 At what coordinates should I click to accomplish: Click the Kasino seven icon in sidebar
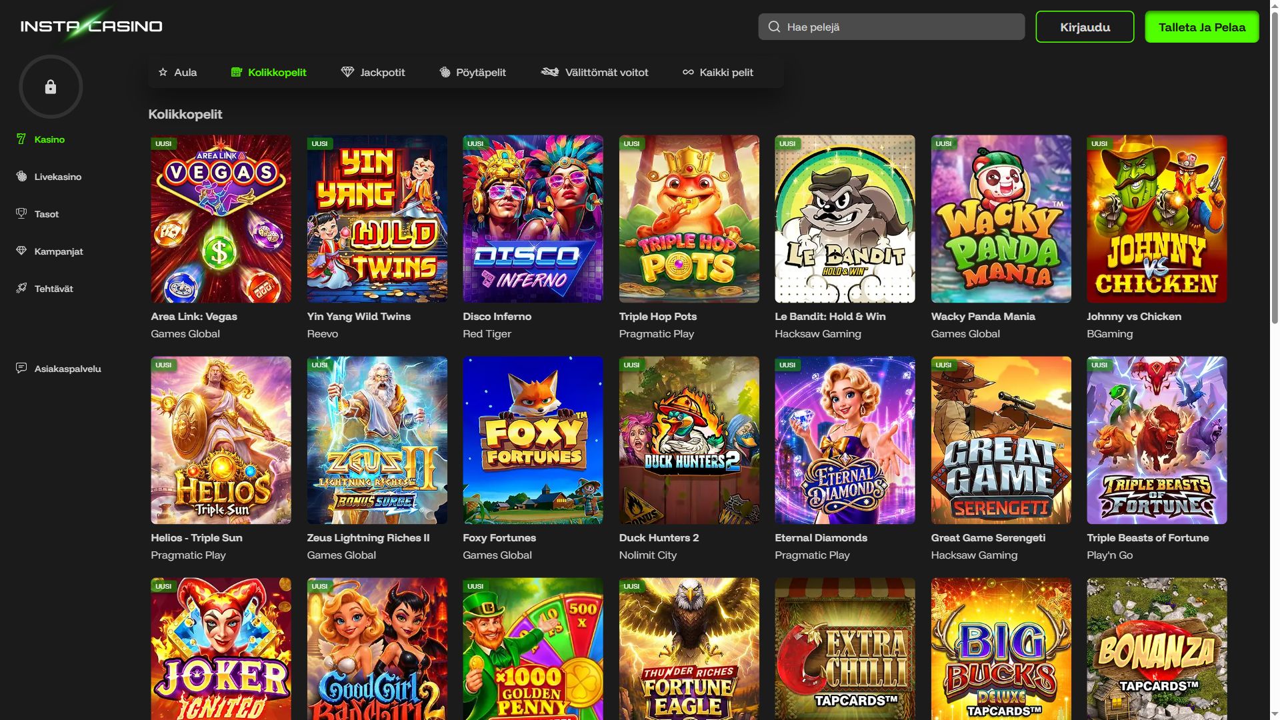coord(21,139)
